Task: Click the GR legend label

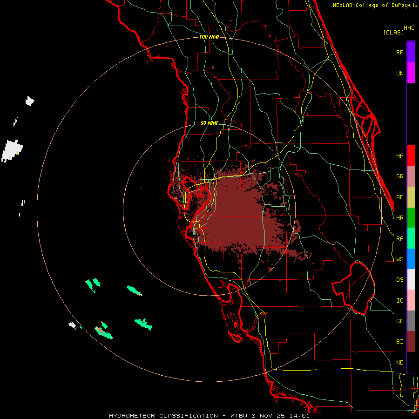Action: (399, 176)
